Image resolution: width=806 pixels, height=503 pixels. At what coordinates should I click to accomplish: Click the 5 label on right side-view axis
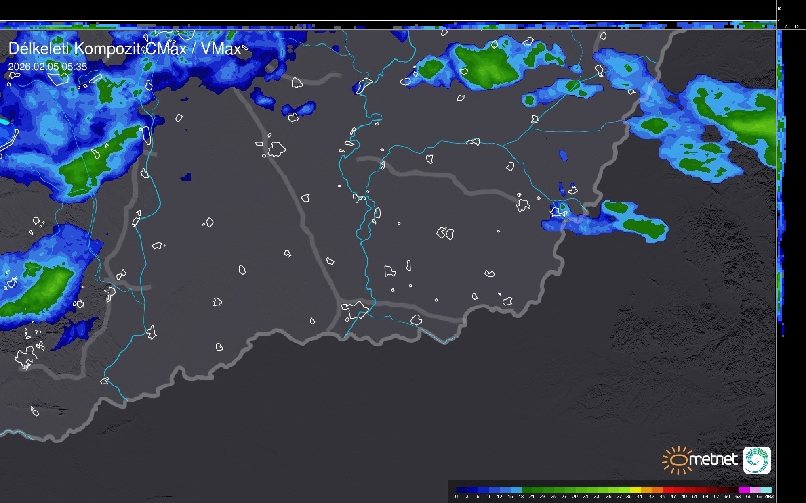(x=786, y=27)
